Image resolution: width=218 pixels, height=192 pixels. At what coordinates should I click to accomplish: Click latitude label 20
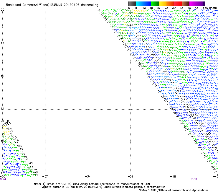(2, 10)
